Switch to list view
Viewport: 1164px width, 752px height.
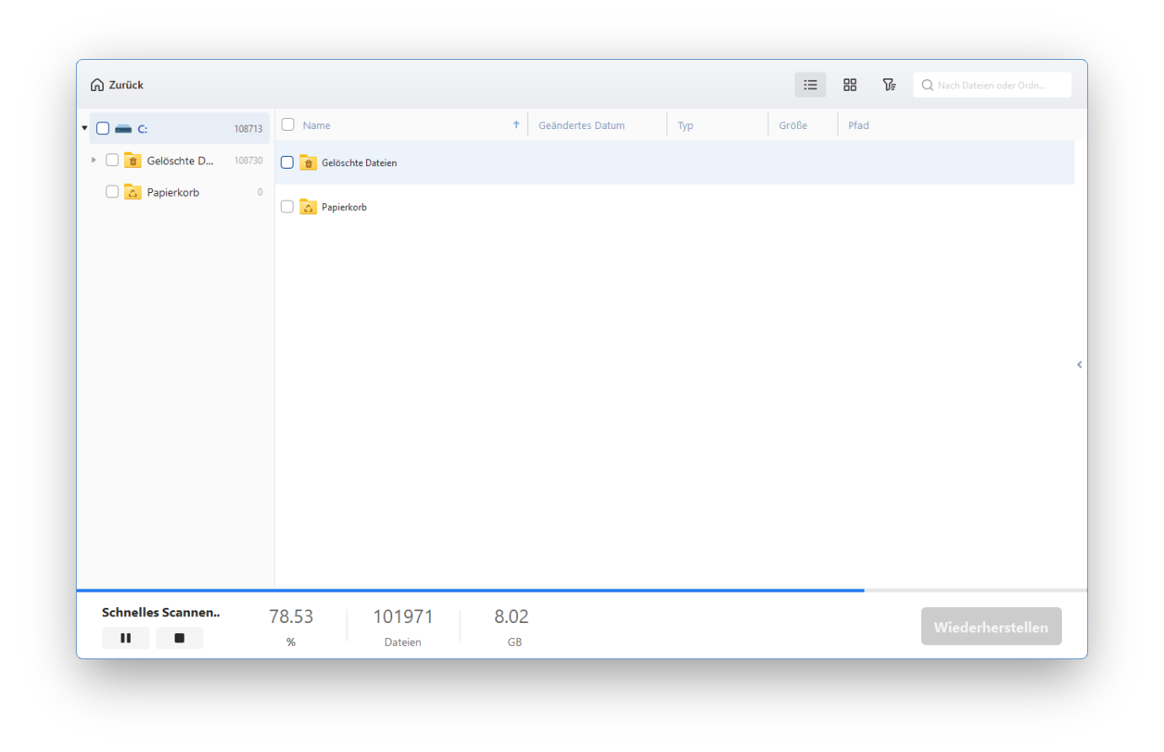[811, 85]
